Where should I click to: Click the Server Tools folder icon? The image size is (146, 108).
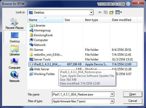coord(31,59)
